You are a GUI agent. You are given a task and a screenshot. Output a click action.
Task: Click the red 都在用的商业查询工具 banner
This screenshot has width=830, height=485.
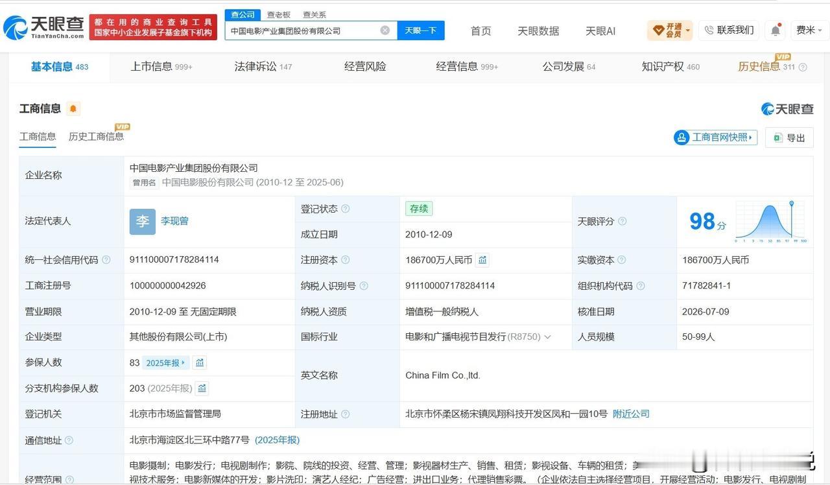[153, 27]
